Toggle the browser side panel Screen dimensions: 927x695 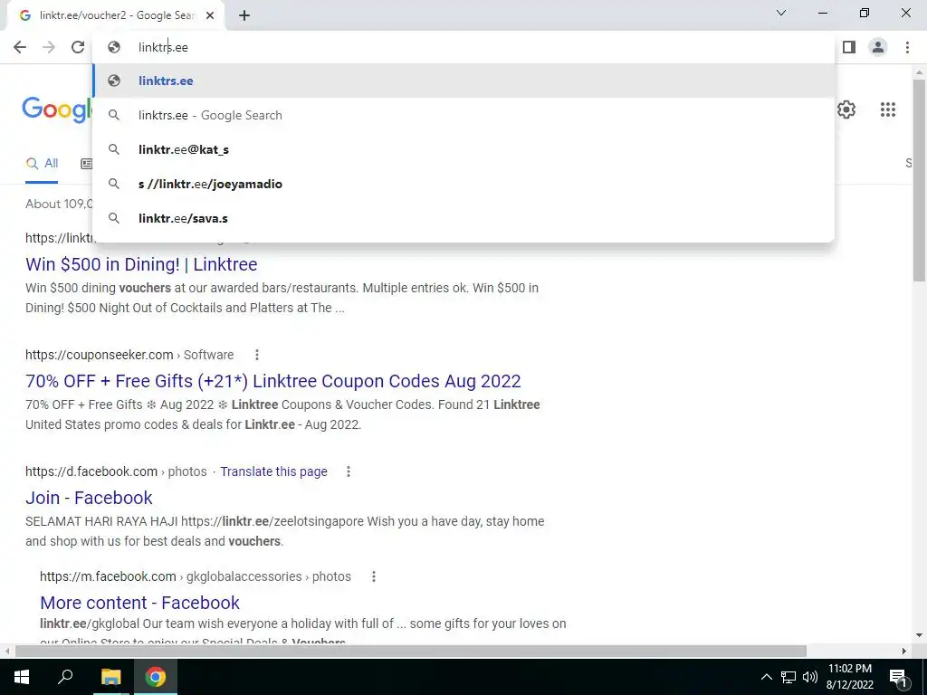(849, 47)
